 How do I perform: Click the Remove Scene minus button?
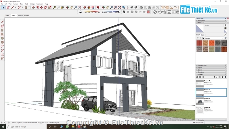pyautogui.click(x=203, y=77)
